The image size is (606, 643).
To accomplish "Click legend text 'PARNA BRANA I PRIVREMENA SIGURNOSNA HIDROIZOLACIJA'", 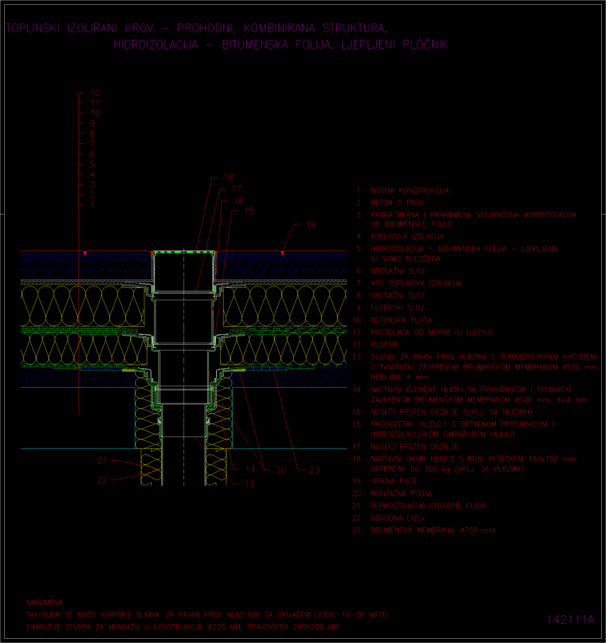I will point(473,215).
